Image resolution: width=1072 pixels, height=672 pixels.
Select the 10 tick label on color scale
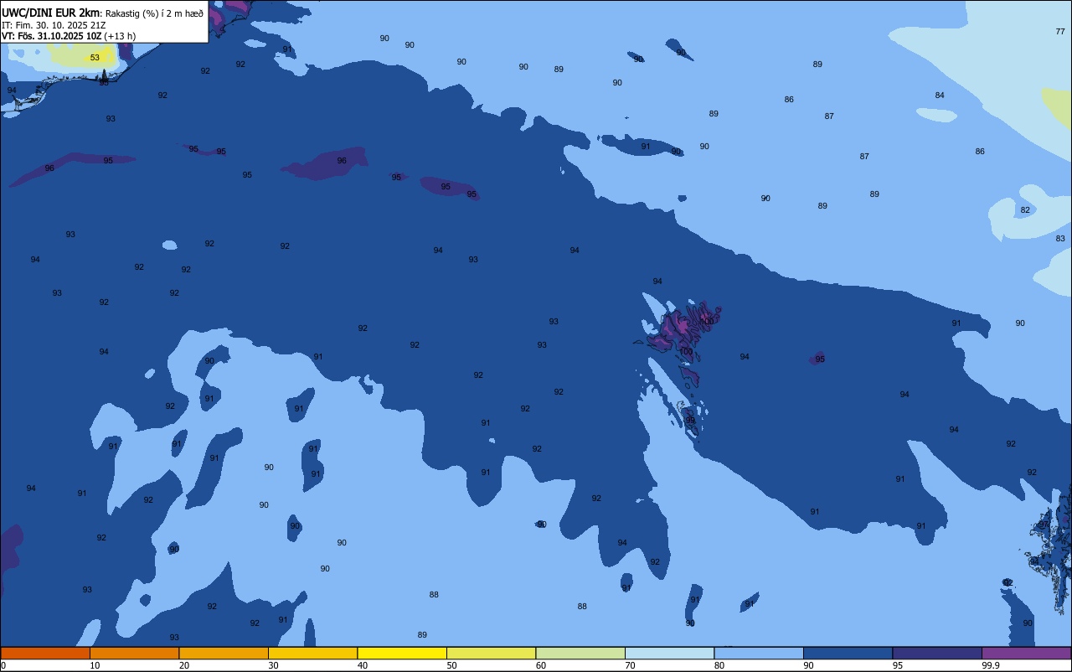pos(95,665)
